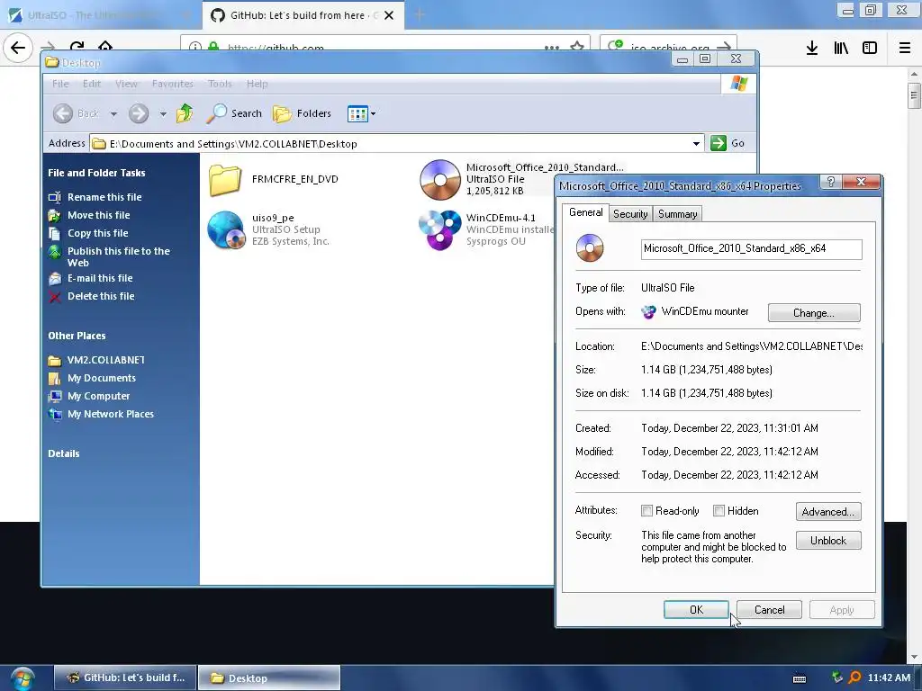Select the WinCDEmu-4.1 installer icon
The width and height of the screenshot is (922, 691).
click(439, 229)
